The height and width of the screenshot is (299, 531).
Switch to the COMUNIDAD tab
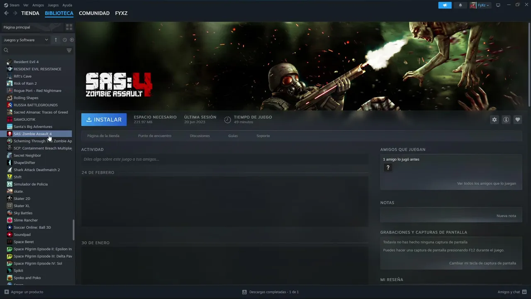(x=94, y=13)
